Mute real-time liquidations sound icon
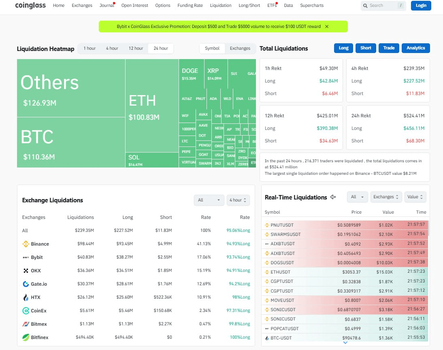The height and width of the screenshot is (350, 443). click(333, 197)
